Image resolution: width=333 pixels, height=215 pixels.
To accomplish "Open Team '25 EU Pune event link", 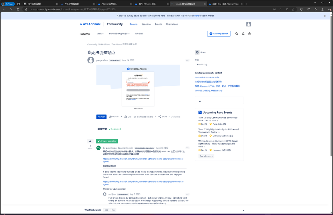I will tap(218, 119).
